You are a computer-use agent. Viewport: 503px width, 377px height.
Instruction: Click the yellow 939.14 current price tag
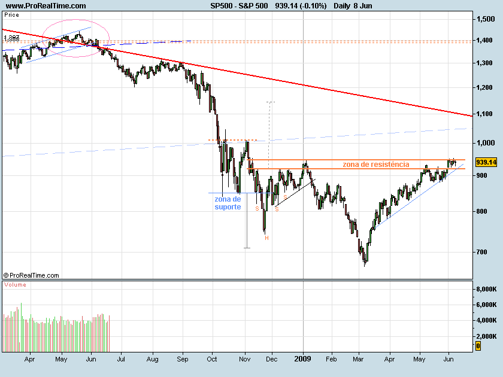point(486,162)
